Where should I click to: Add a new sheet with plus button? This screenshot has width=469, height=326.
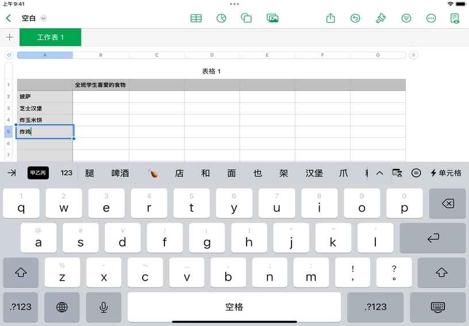(9, 37)
